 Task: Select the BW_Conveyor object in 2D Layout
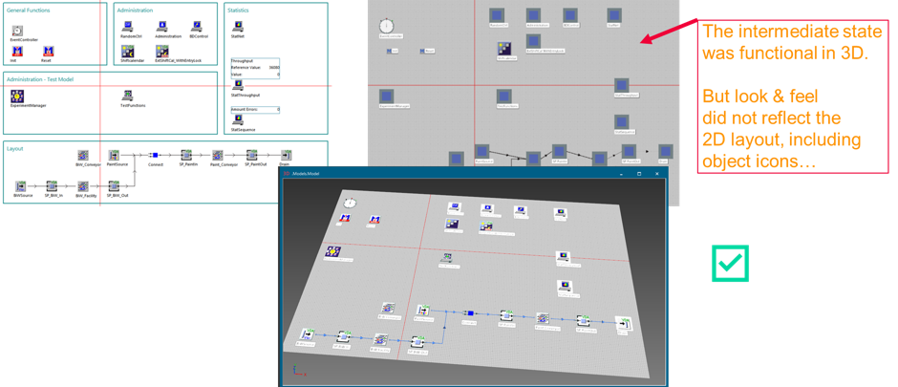point(83,155)
